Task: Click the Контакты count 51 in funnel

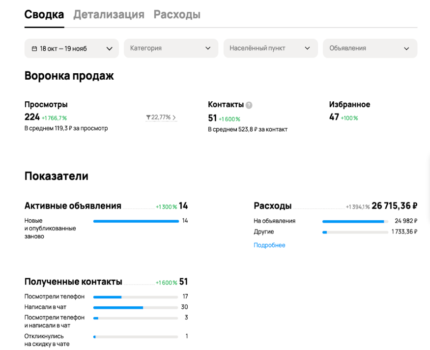Action: pyautogui.click(x=212, y=118)
